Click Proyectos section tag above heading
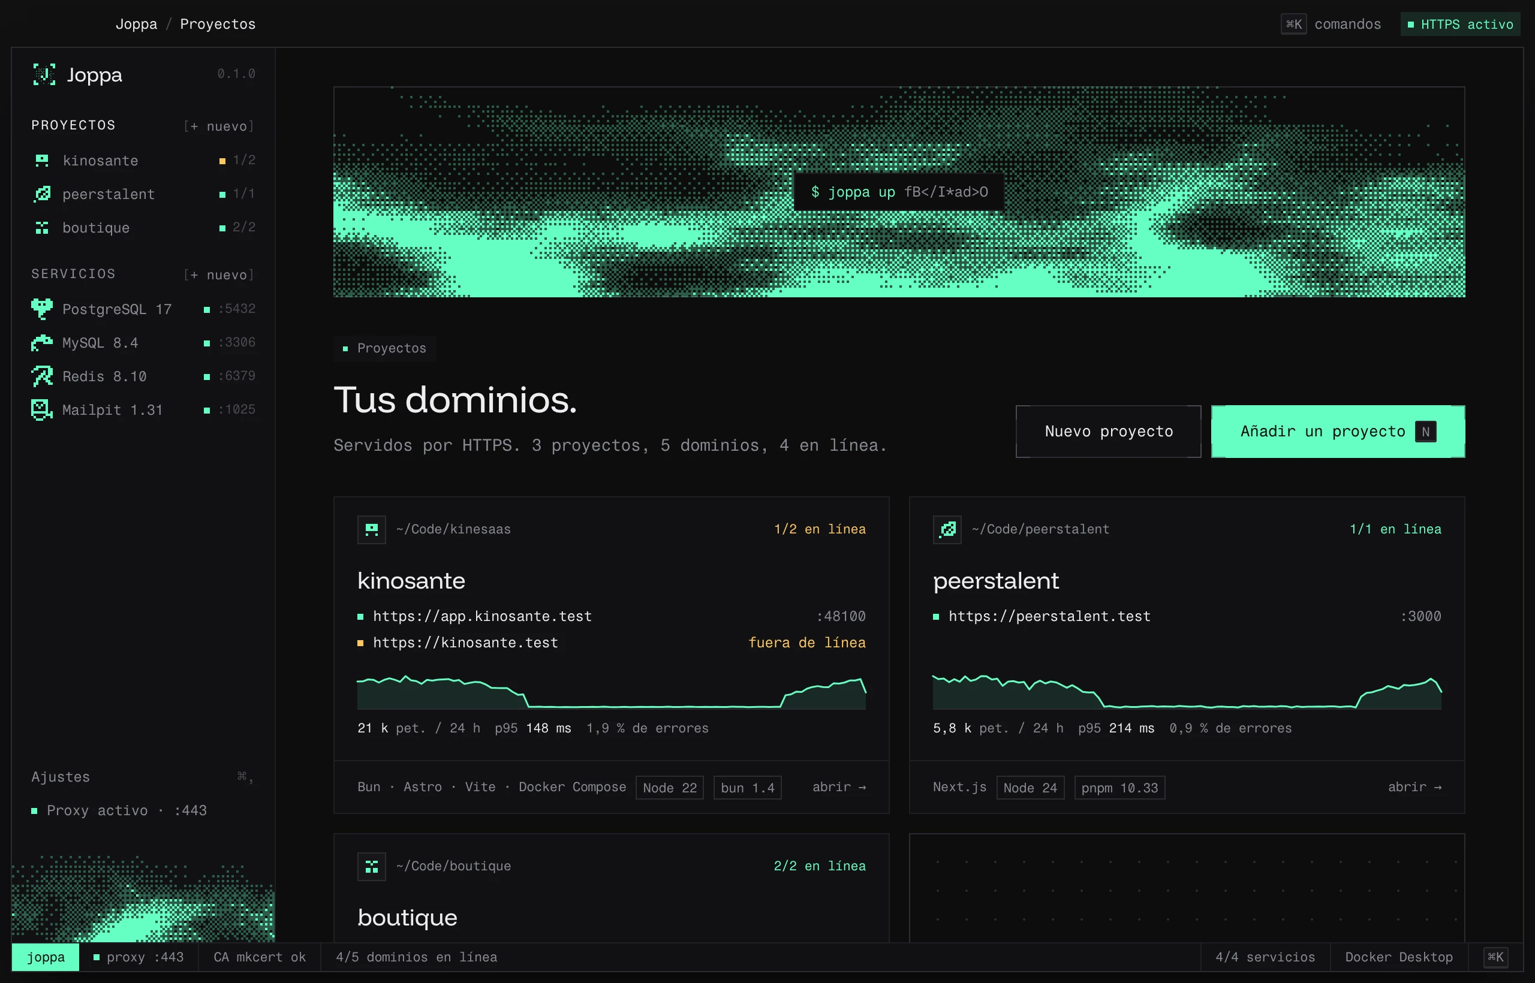Viewport: 1535px width, 983px height. [385, 348]
